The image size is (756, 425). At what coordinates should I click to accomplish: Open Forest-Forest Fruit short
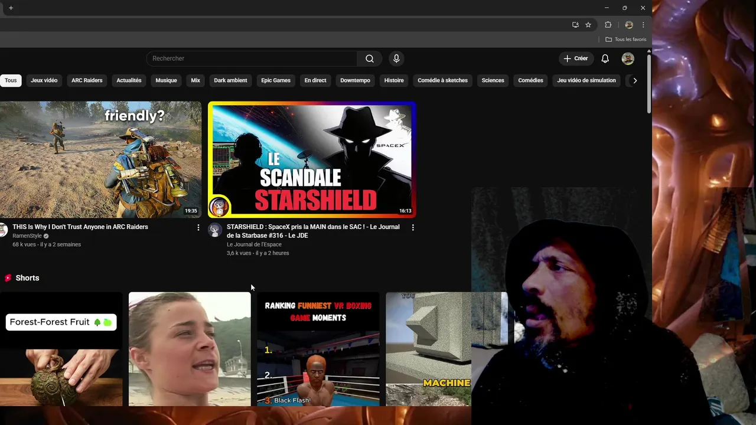(x=61, y=349)
